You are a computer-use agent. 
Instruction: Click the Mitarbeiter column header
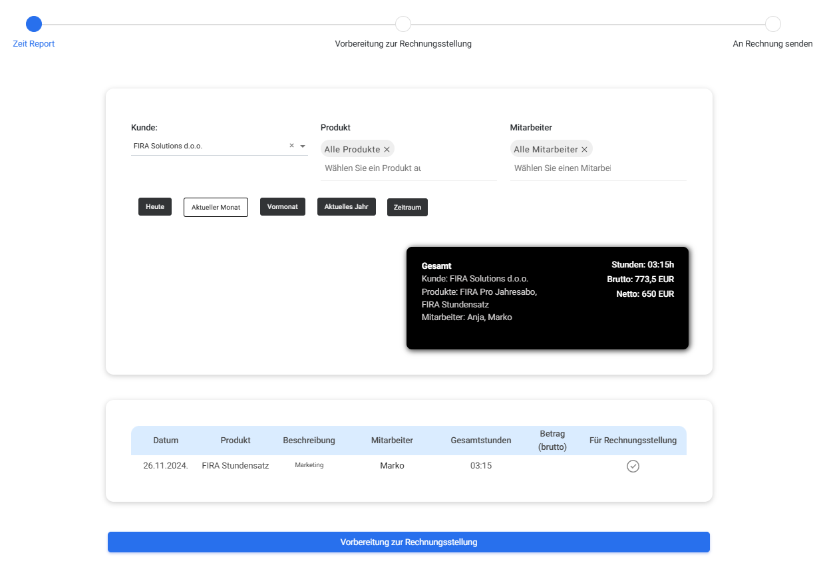click(x=392, y=441)
